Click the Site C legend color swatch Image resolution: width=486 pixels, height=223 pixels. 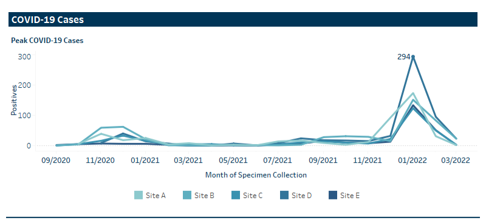[x=236, y=195]
